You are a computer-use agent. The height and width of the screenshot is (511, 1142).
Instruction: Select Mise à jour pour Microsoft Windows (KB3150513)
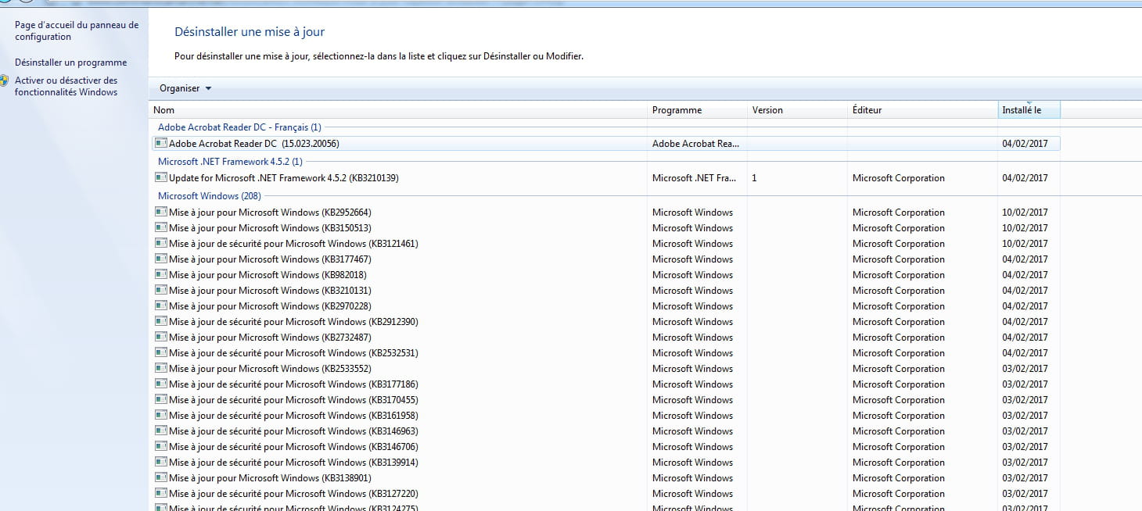pos(605,228)
